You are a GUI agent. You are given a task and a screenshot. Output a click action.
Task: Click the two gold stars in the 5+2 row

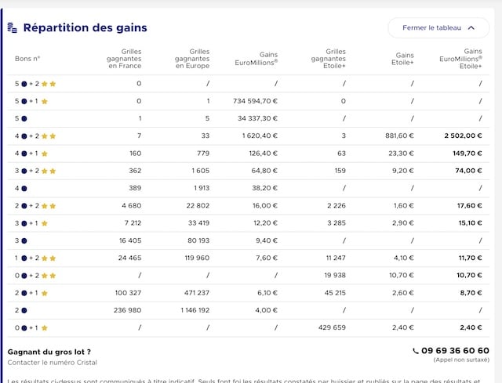click(x=49, y=84)
